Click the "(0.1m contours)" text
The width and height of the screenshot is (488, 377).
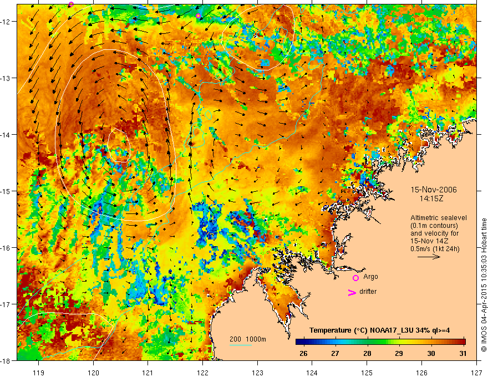[x=434, y=226]
